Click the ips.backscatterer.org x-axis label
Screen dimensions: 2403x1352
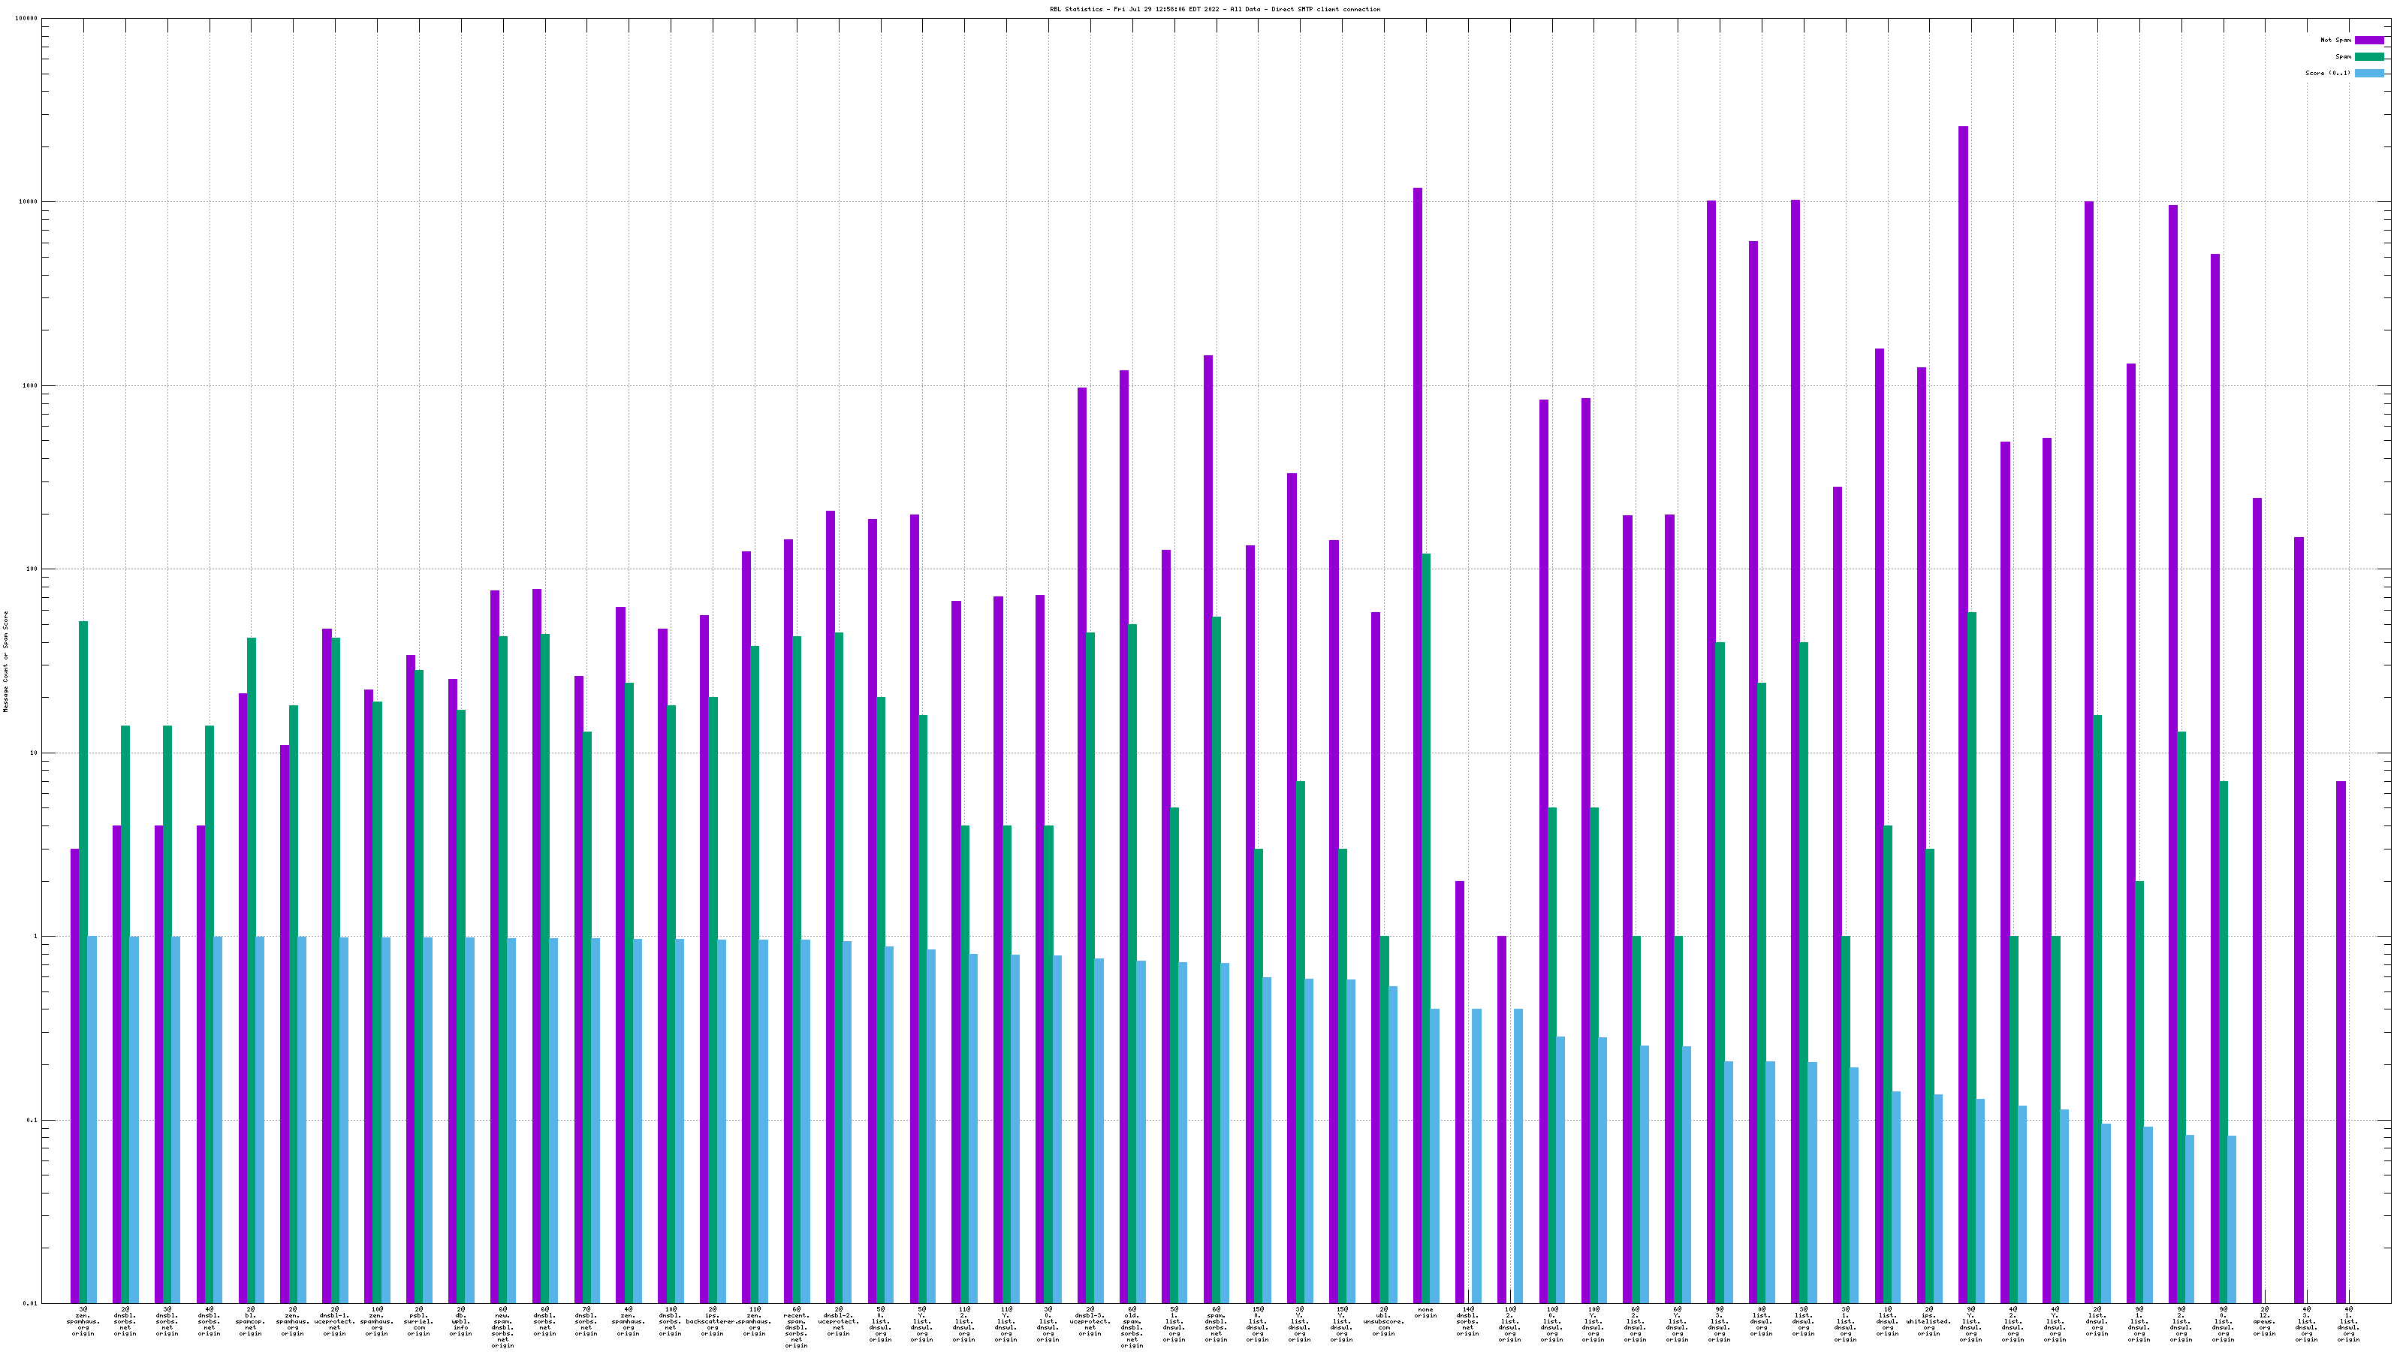coord(712,1321)
